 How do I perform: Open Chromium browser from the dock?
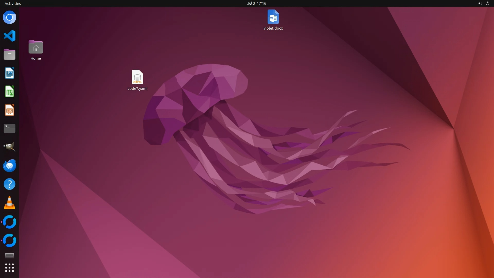coord(10,18)
